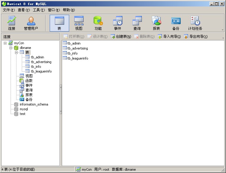The image size is (226, 173).
Task: Collapse the 表 tables tree node
Action: coord(16,52)
